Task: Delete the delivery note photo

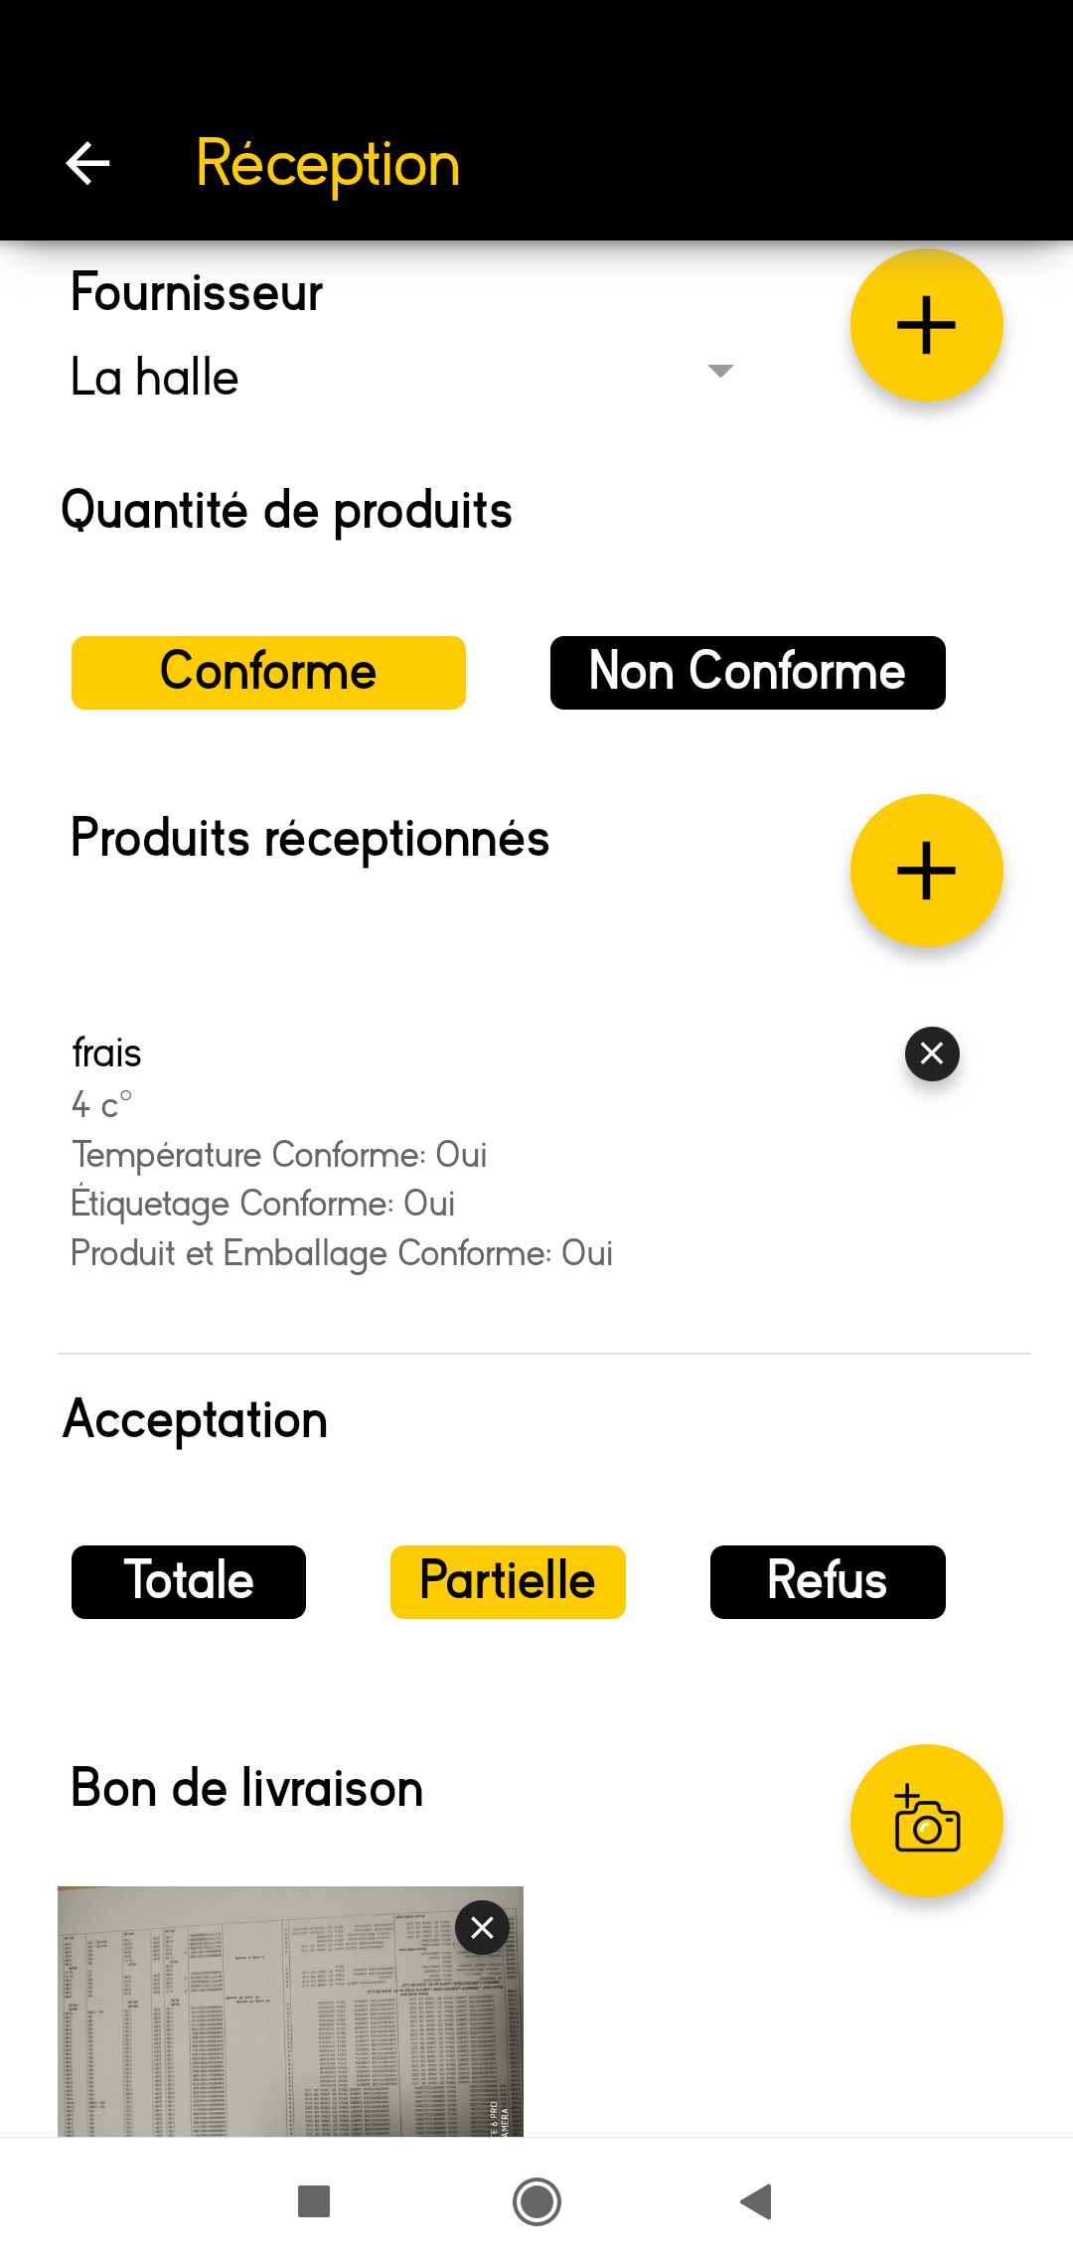Action: (483, 1928)
